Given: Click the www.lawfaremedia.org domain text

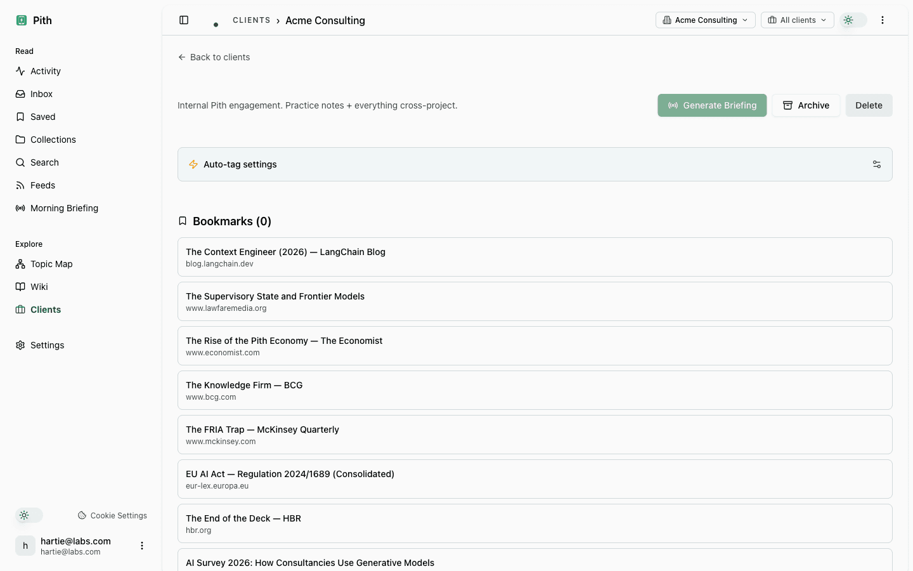Looking at the screenshot, I should [x=226, y=308].
